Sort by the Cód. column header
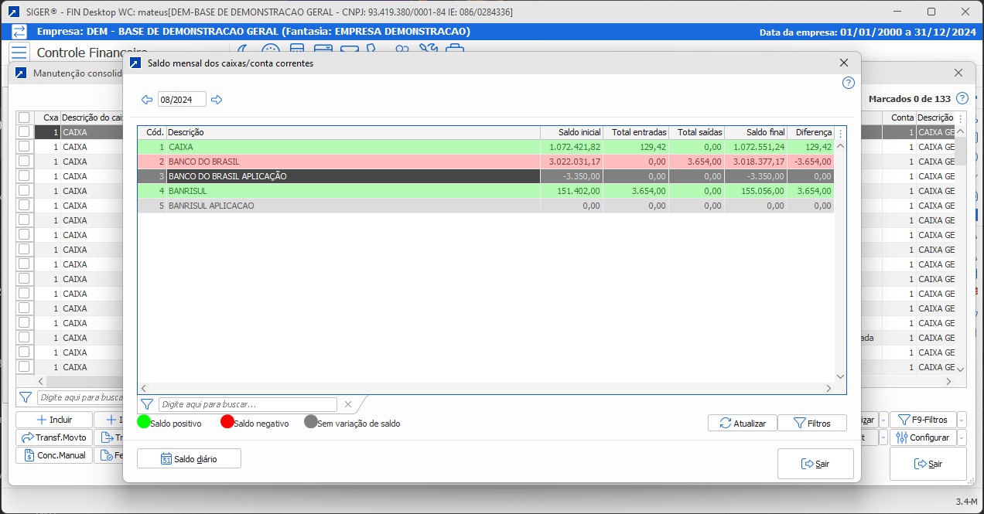 [152, 133]
